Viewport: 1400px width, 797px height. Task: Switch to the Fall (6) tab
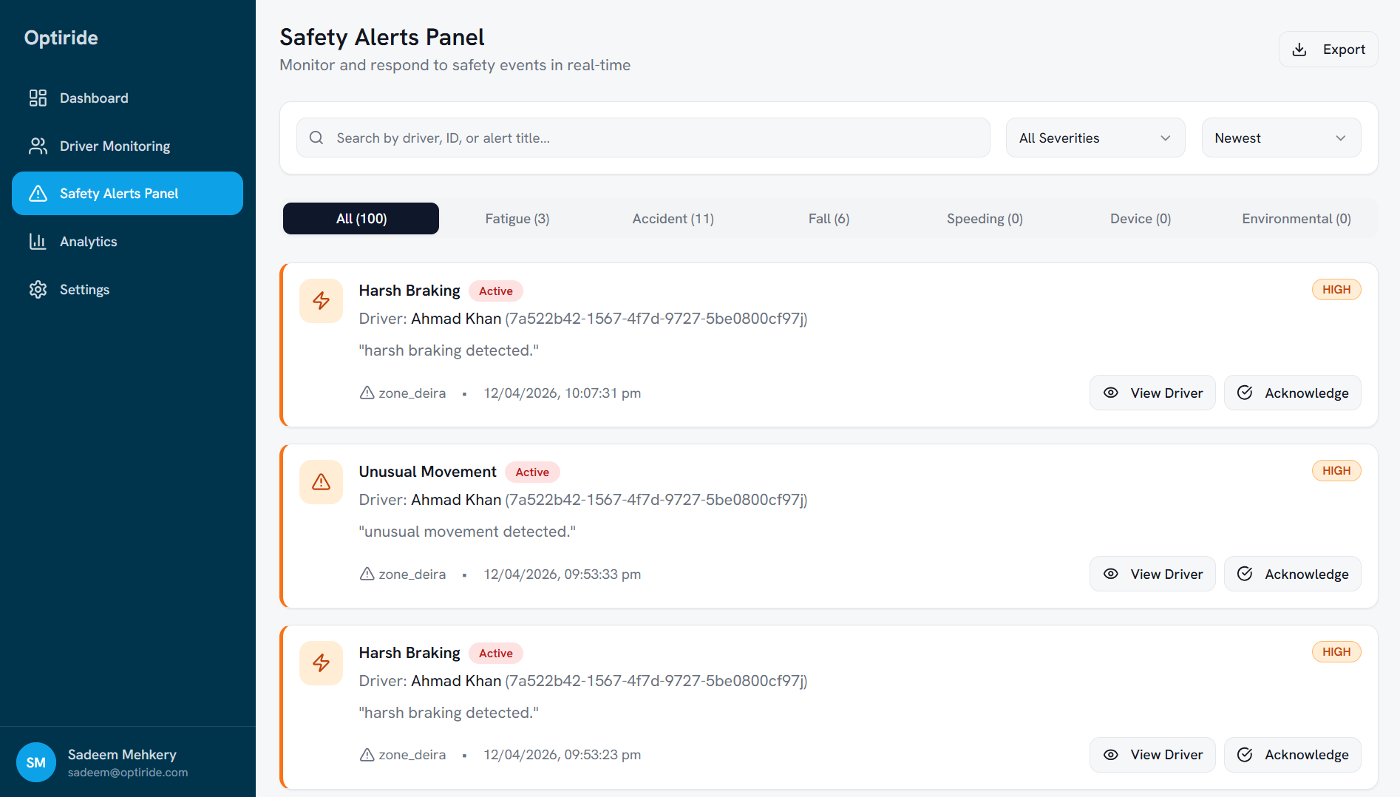pyautogui.click(x=829, y=218)
